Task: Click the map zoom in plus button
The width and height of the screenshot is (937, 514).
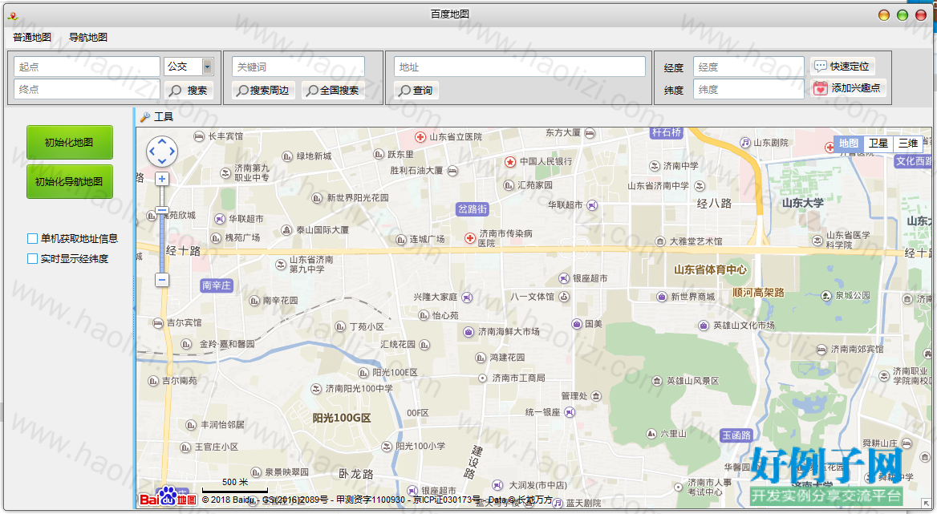Action: point(162,179)
